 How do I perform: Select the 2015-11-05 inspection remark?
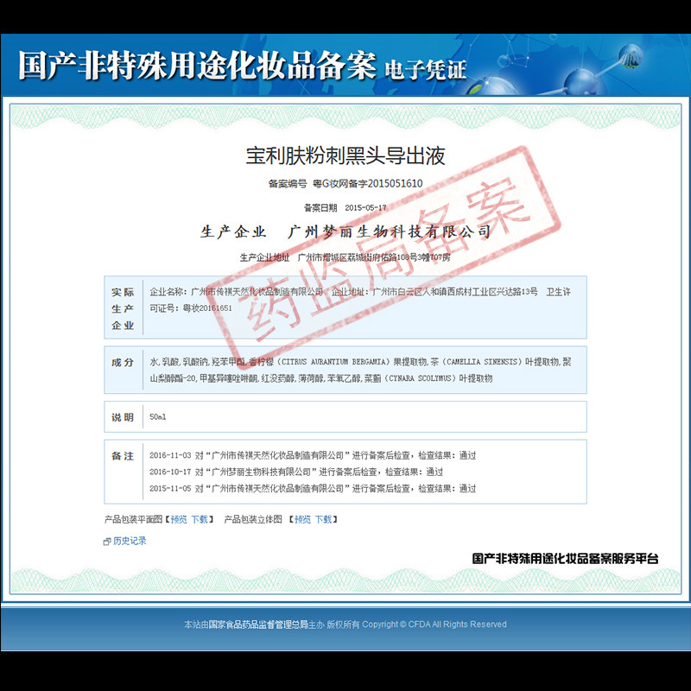click(x=313, y=488)
